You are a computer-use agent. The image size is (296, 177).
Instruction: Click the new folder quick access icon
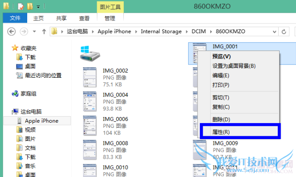[30, 7]
